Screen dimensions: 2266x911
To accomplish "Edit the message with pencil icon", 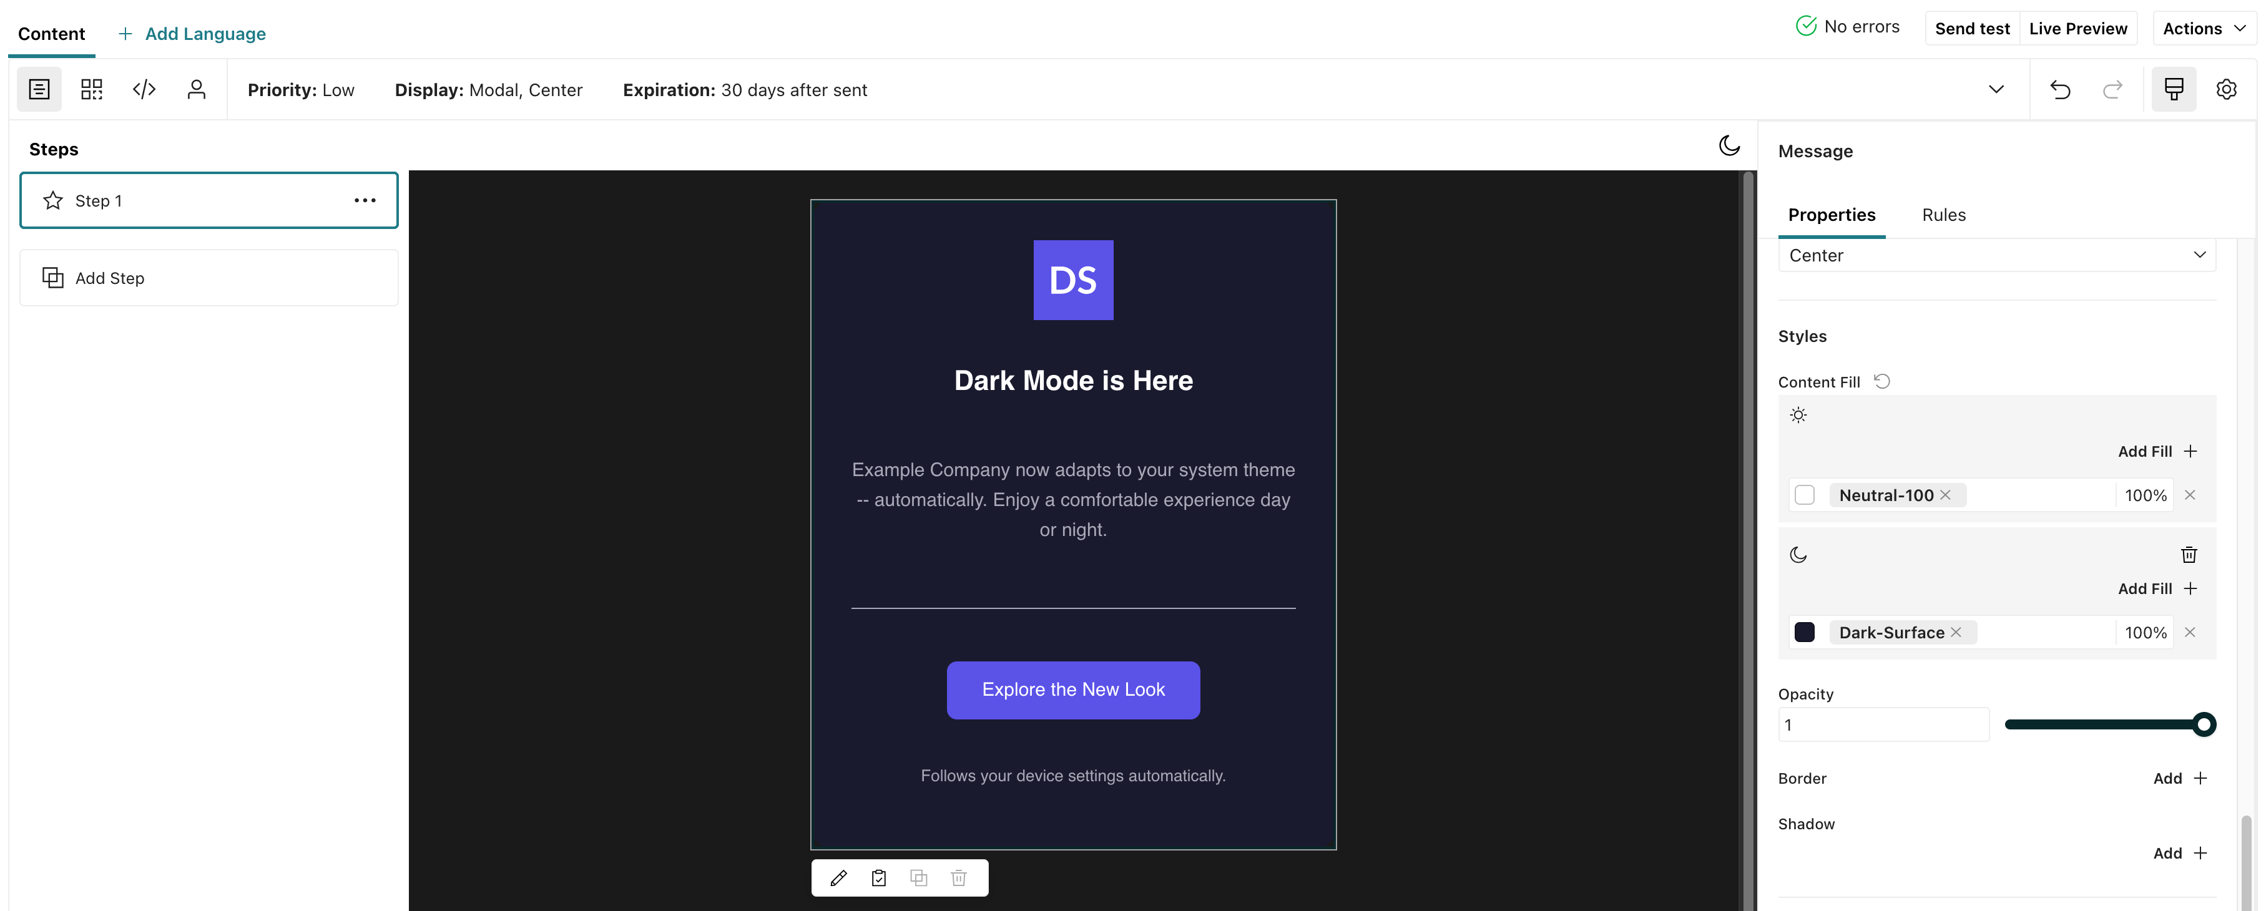I will click(838, 877).
